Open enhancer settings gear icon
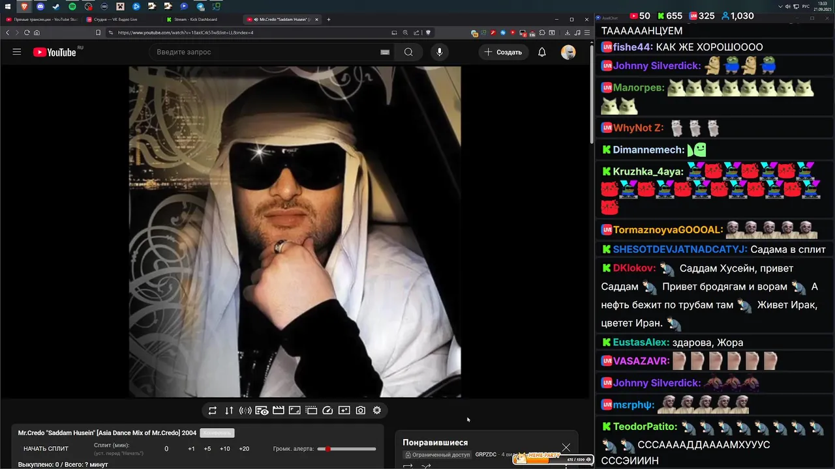The width and height of the screenshot is (835, 469). coord(377,410)
